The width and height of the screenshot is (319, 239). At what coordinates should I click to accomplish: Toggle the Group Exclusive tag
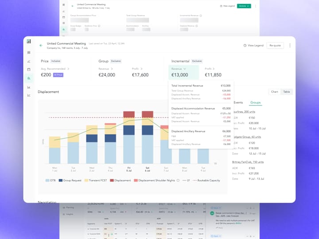116,61
